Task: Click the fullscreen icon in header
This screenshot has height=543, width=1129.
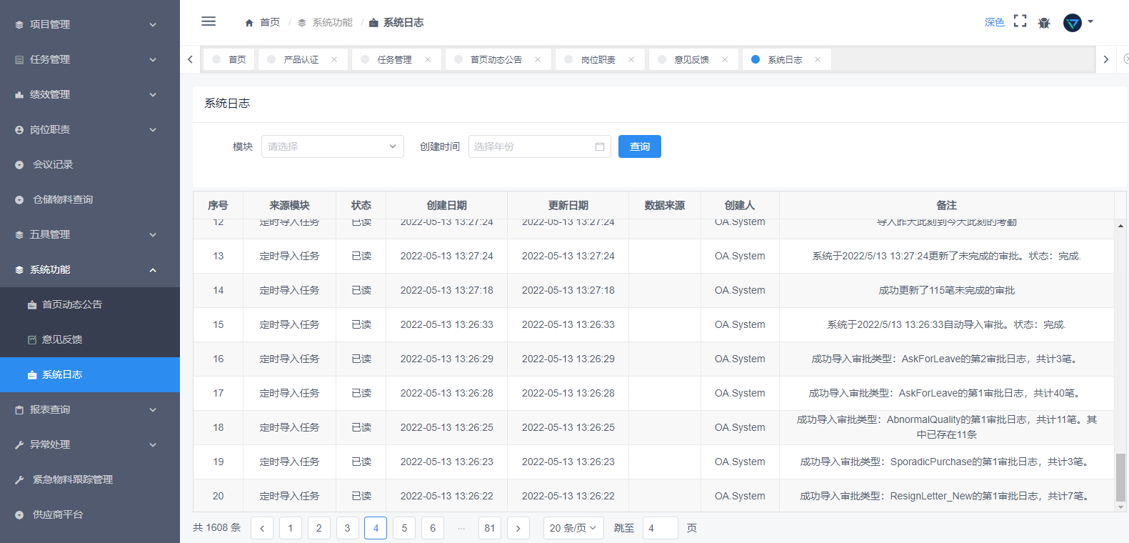Action: pos(1020,21)
